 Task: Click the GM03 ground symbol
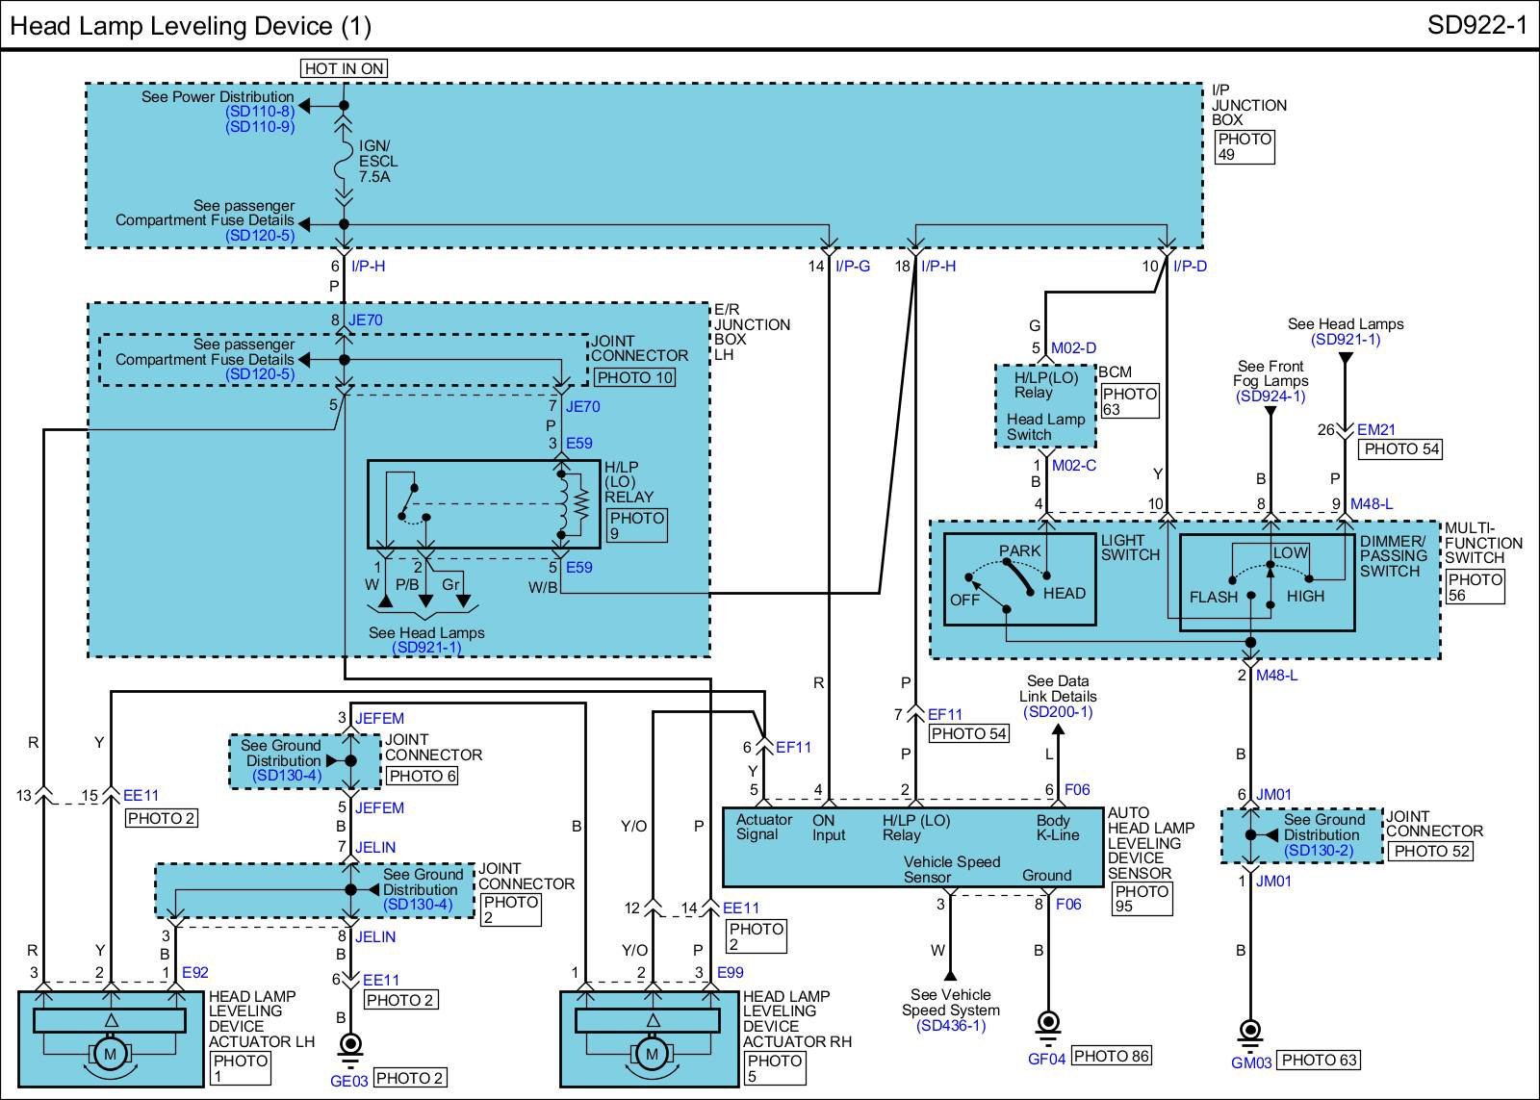click(1250, 1031)
